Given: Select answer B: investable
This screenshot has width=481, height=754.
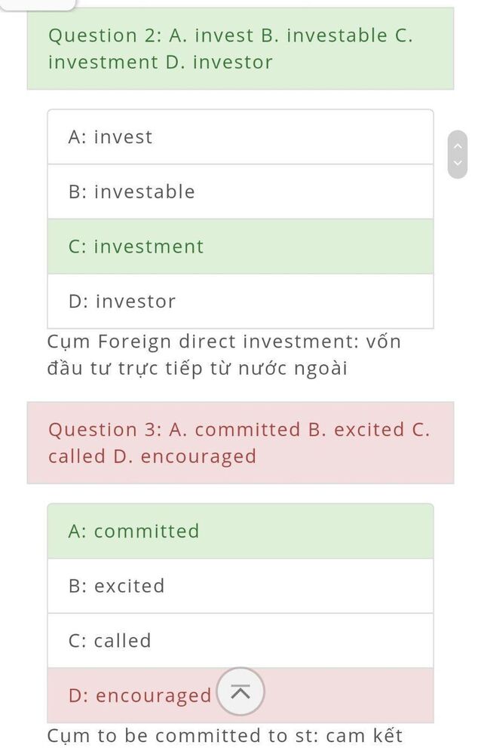Looking at the screenshot, I should [x=240, y=192].
